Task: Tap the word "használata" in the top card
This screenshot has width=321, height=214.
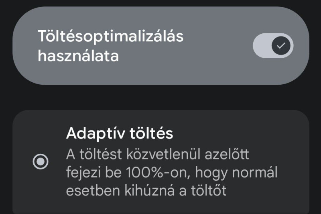Action: (78, 56)
